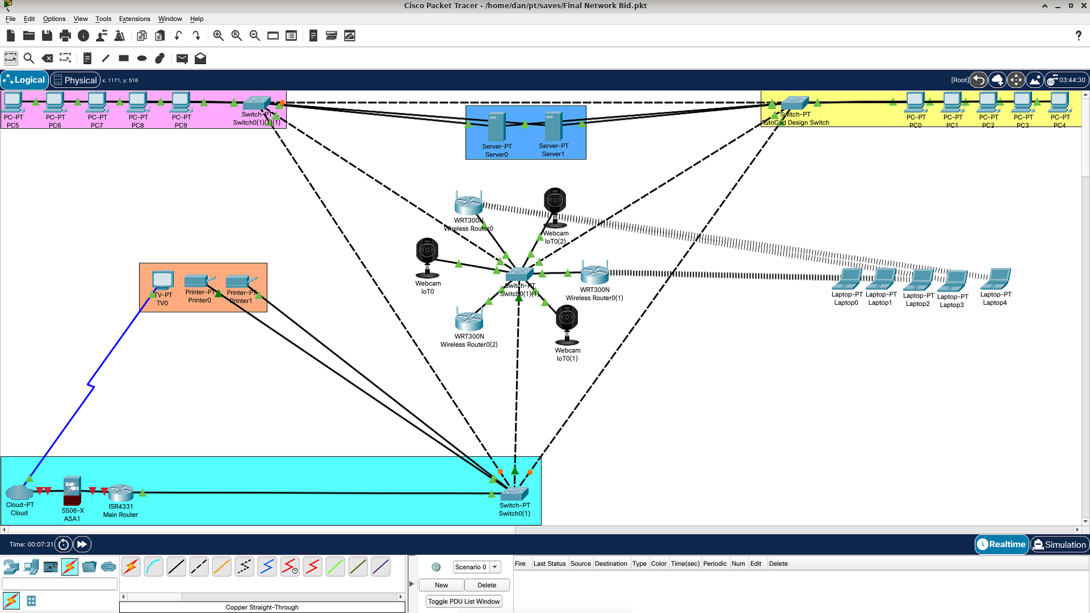Click the Delete scenario button
Screen dimensions: 1090x613
(487, 585)
